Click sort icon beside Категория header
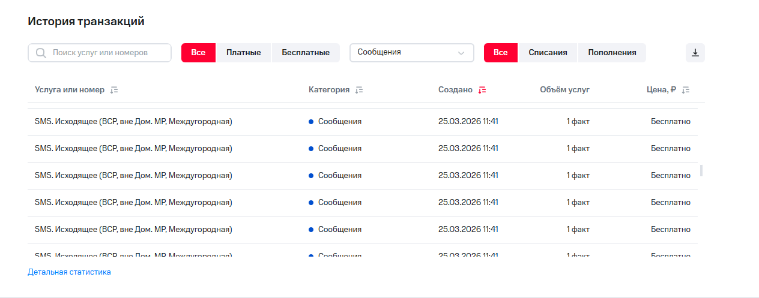Screen dimensions: 759x298 pos(359,90)
